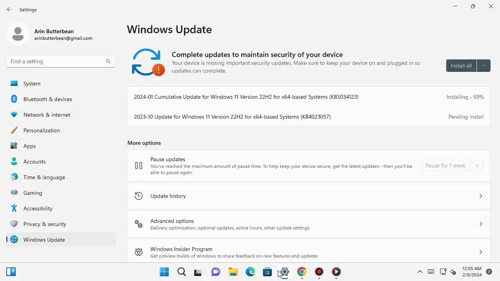
Task: Open Microsoft Store from taskbar
Action: tap(267, 272)
